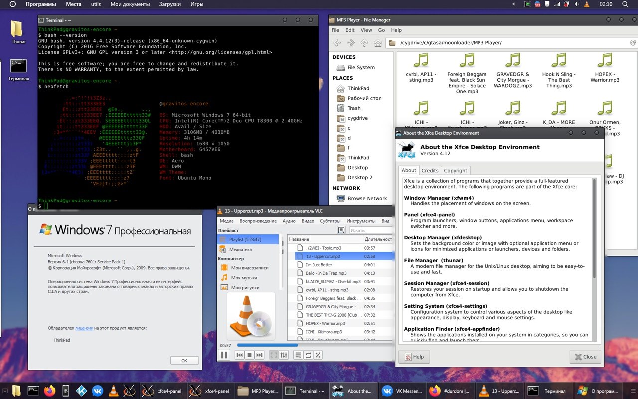Pause playback in VLC
The width and height of the screenshot is (638, 399).
pos(224,355)
